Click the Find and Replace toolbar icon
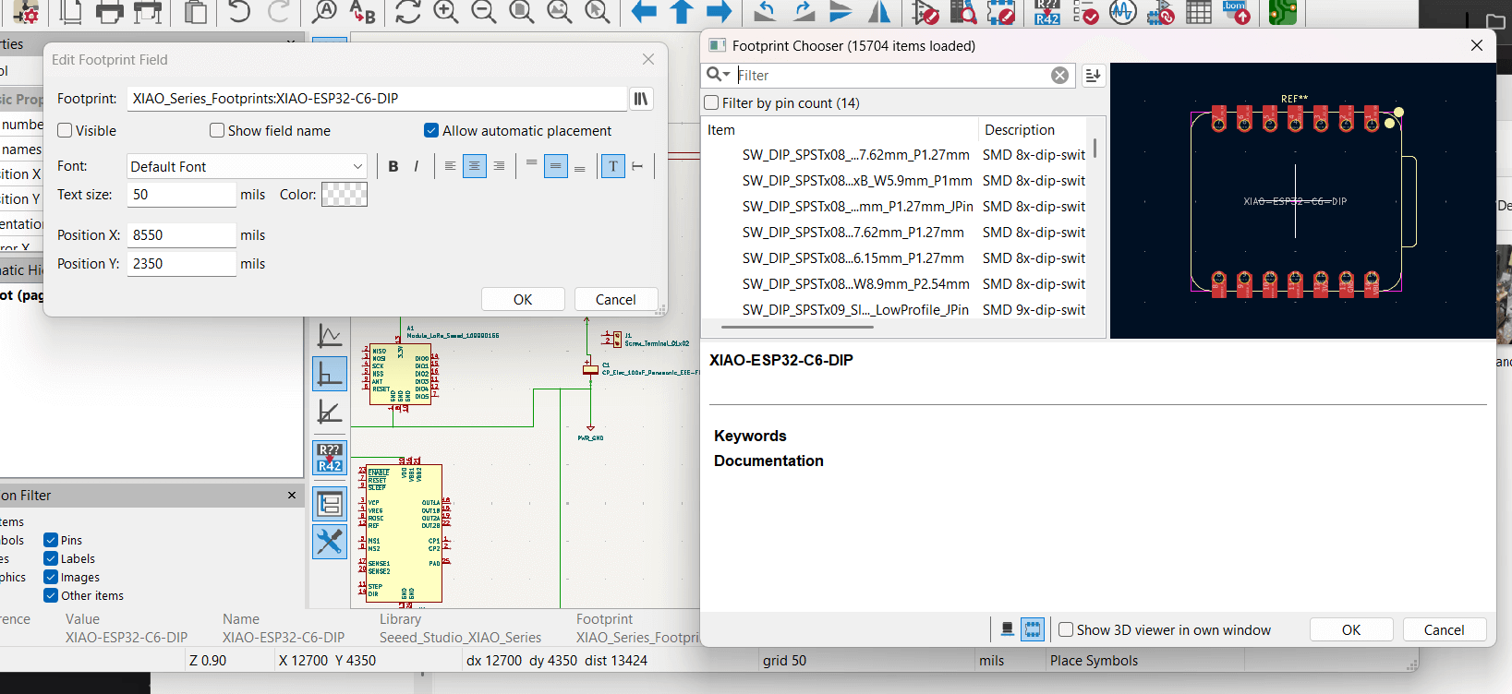Screen dimensions: 1512x694 click(x=362, y=12)
